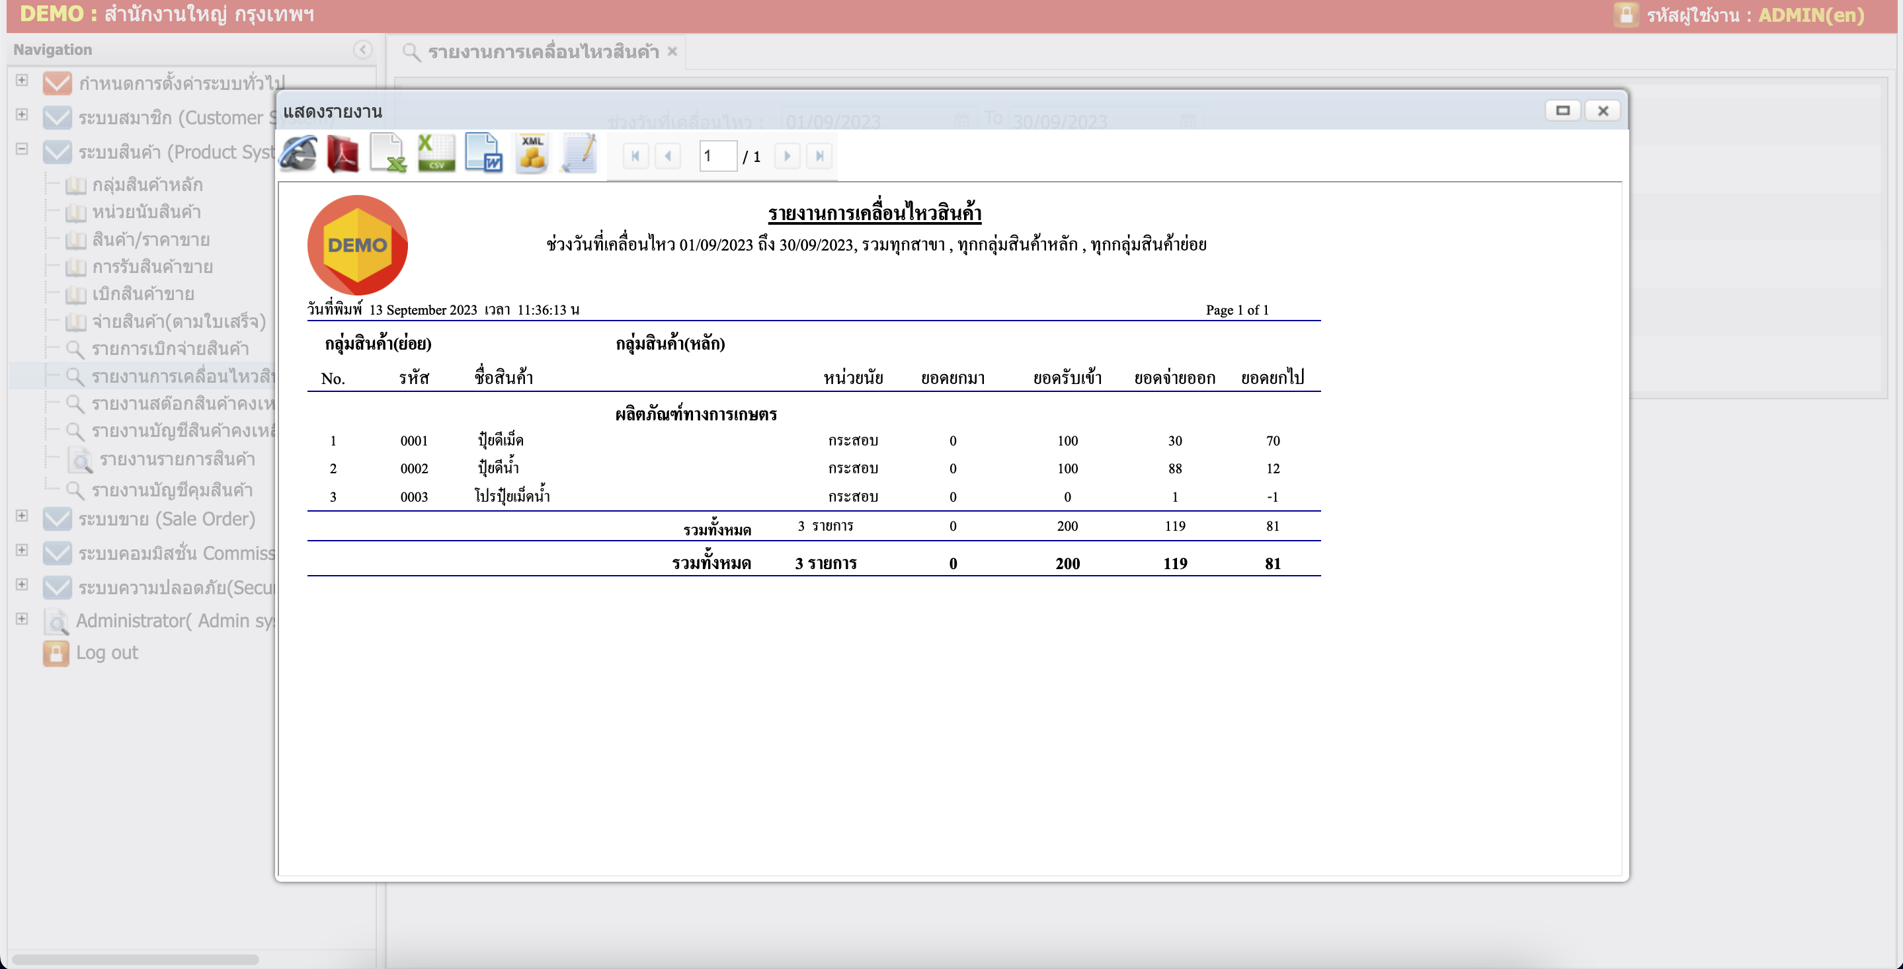Expand ระบบขาย (Sale Order) tree node

[x=22, y=516]
